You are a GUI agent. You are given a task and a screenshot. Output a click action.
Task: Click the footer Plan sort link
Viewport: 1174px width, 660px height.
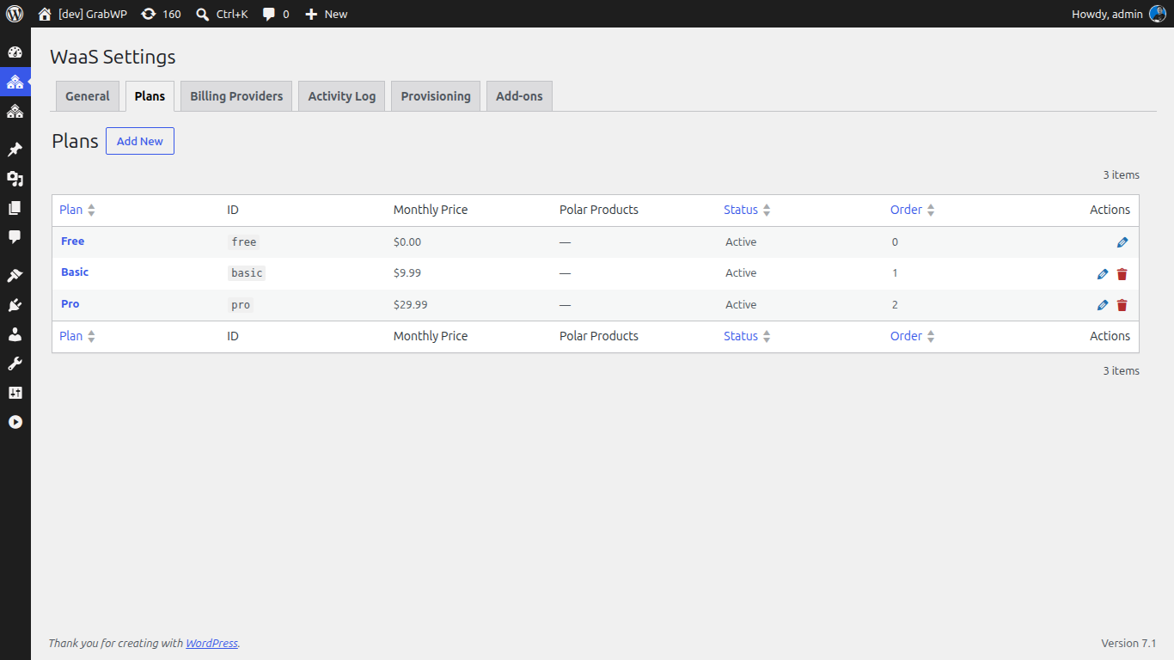pos(70,336)
